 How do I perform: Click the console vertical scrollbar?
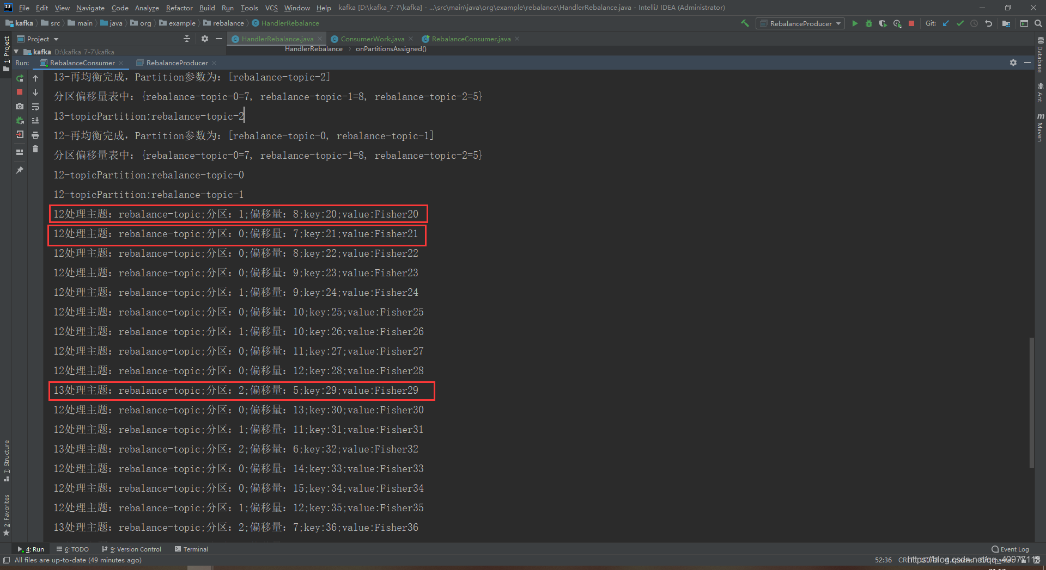point(1031,402)
